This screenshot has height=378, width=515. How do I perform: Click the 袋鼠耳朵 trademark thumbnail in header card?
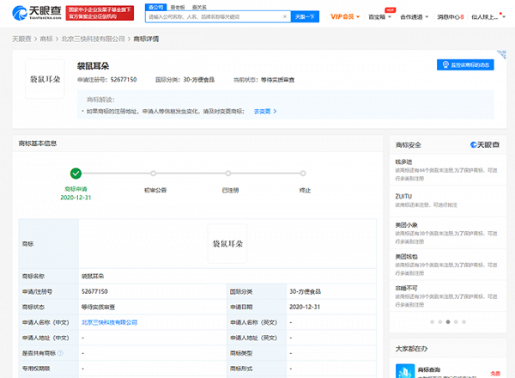[45, 79]
